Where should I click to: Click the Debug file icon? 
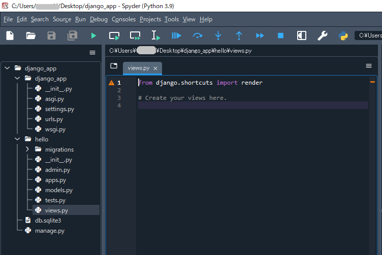(176, 35)
